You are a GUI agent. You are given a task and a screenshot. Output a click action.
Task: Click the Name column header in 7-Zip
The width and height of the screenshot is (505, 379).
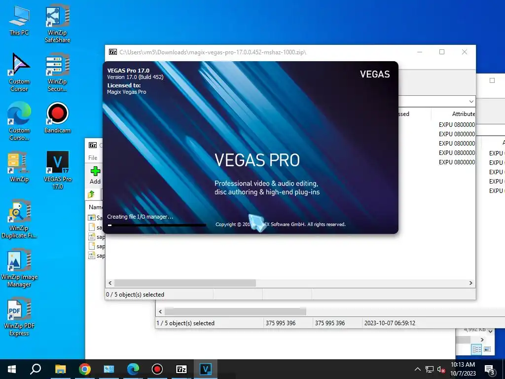(x=96, y=207)
